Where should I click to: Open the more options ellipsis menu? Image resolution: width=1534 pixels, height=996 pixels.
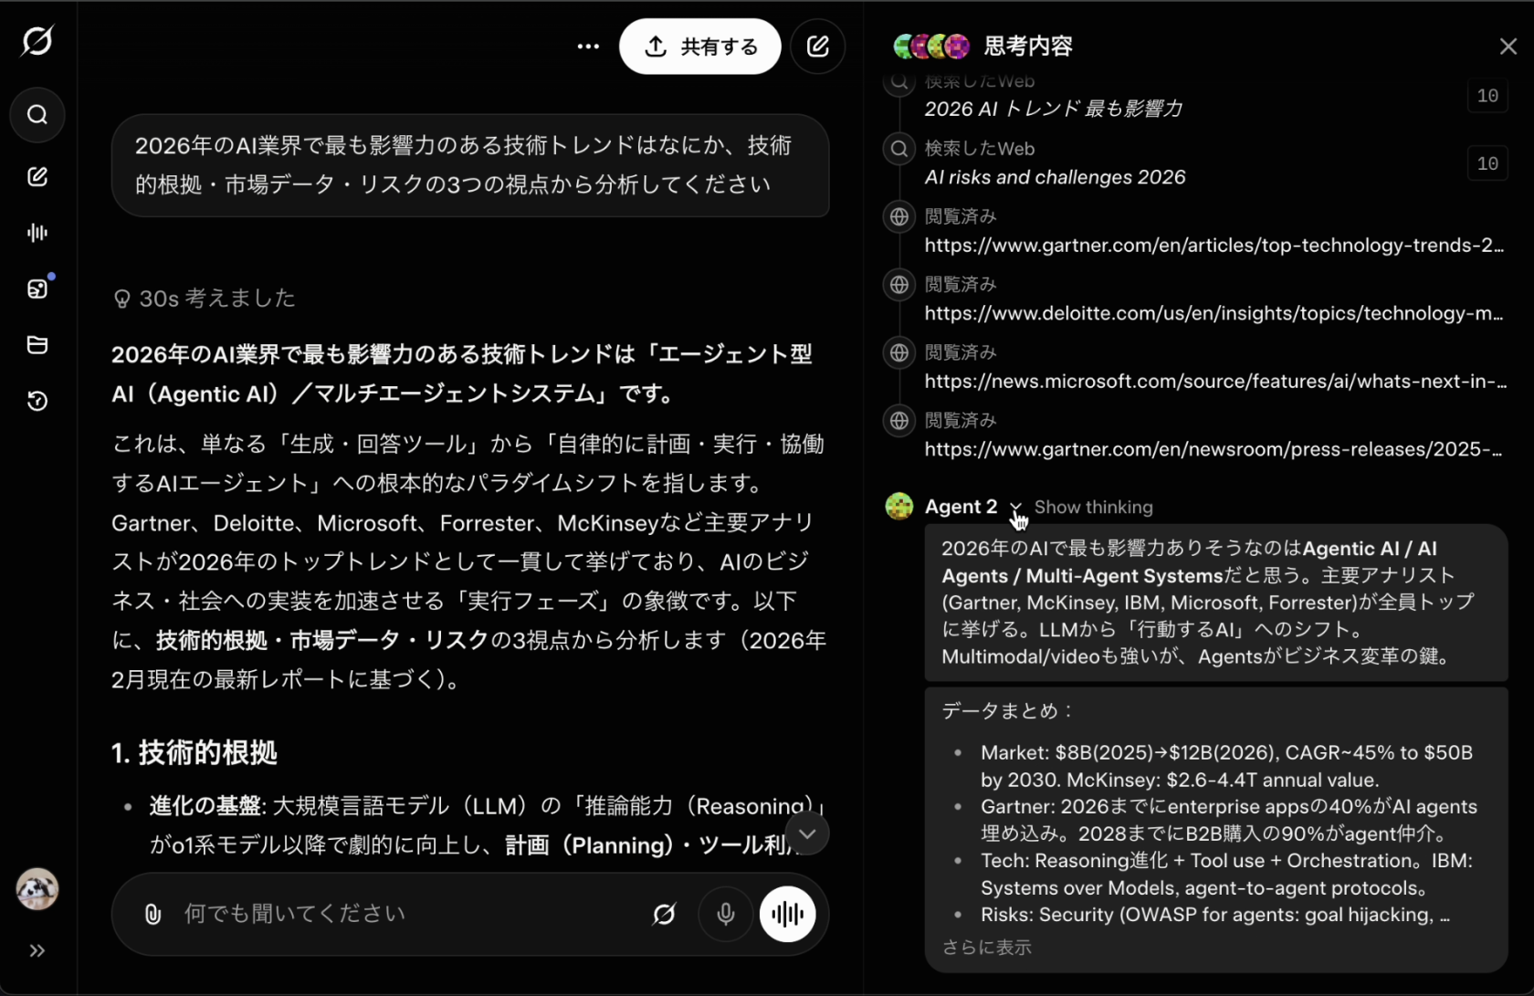click(587, 46)
